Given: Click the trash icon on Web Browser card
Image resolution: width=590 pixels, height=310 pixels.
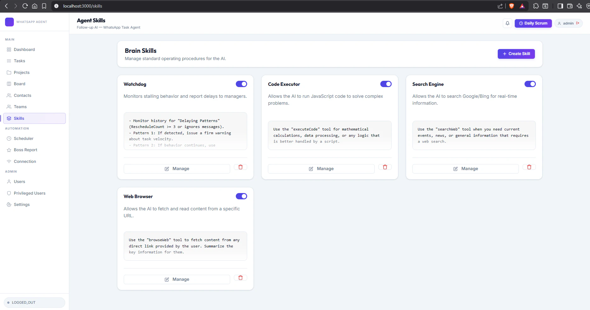Looking at the screenshot, I should point(240,278).
